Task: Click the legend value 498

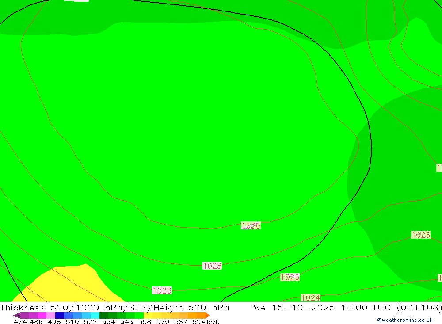Action: pyautogui.click(x=54, y=322)
